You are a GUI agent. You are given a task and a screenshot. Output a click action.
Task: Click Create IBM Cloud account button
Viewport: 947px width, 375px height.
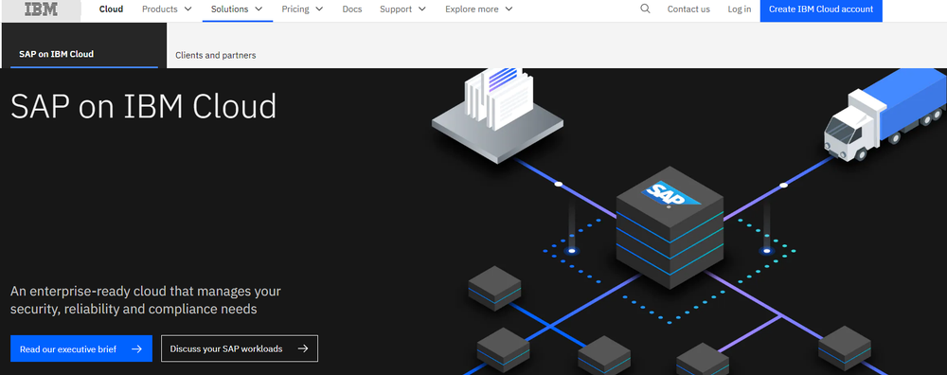[x=821, y=9]
